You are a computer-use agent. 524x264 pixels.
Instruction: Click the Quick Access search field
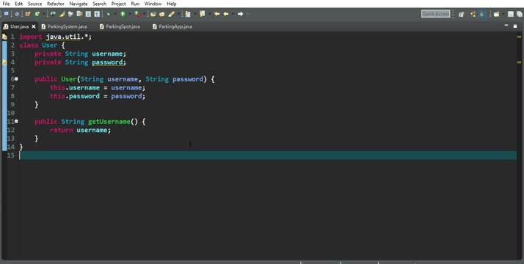click(x=435, y=14)
